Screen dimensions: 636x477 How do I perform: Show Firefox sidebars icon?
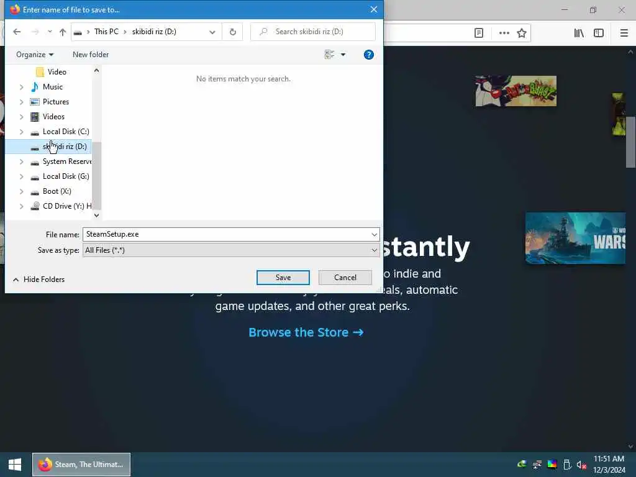(x=599, y=34)
